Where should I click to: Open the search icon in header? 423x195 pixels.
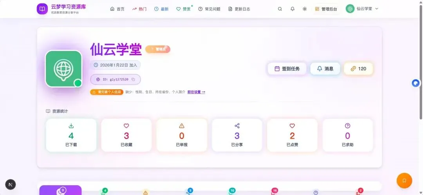(280, 9)
